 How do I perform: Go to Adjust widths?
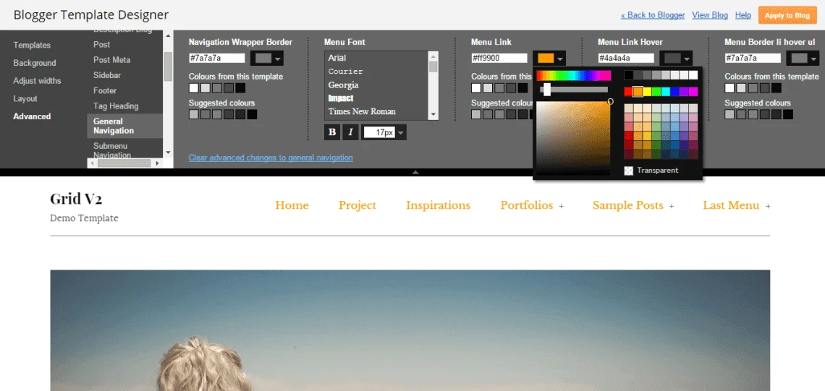click(38, 81)
